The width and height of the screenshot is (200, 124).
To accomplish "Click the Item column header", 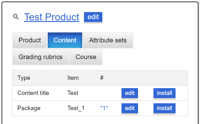I will click(x=73, y=78).
